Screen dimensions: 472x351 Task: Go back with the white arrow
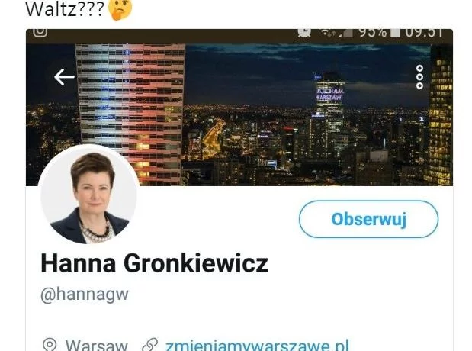click(64, 77)
